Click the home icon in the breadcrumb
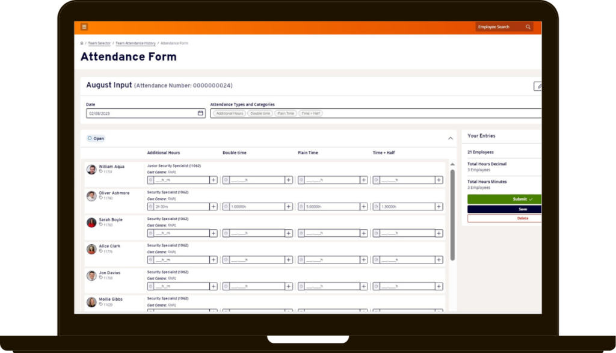Screen dimensions: 616x353 [82, 43]
